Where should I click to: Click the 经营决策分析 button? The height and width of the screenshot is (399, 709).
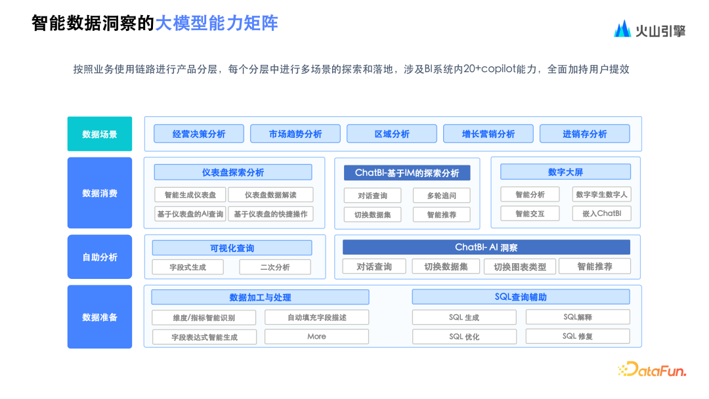click(199, 134)
